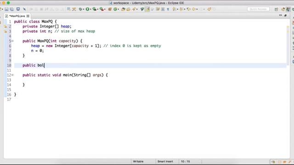Click the Skip All Breakpoints icon

point(24,9)
